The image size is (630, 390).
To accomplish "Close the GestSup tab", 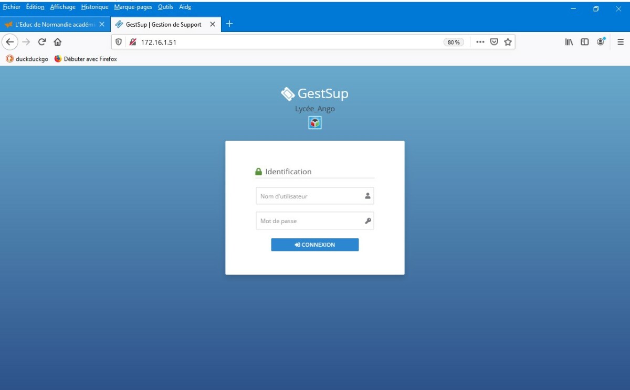I will pos(213,24).
